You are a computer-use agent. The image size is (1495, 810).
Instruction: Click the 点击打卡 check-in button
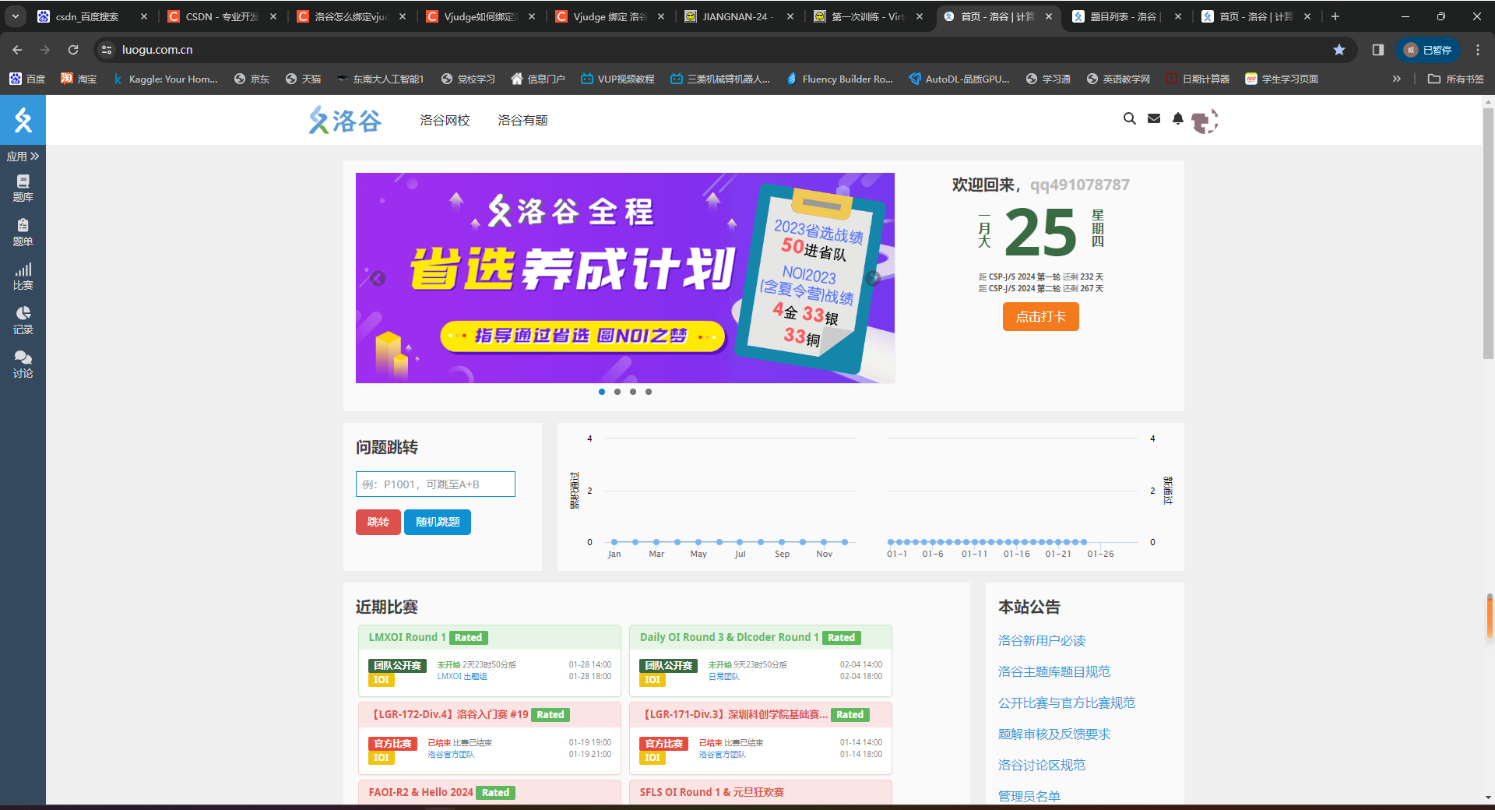click(x=1040, y=316)
